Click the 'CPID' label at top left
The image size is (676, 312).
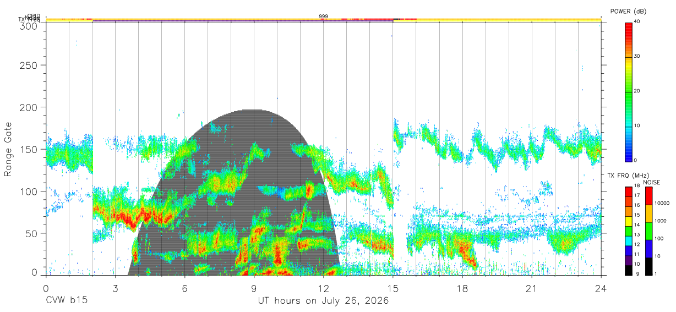[x=34, y=16]
